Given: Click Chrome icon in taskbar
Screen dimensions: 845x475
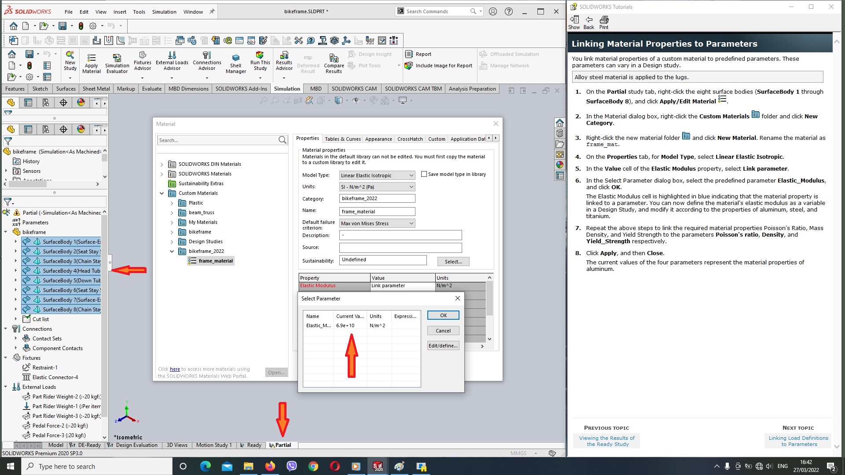Looking at the screenshot, I should tap(313, 466).
